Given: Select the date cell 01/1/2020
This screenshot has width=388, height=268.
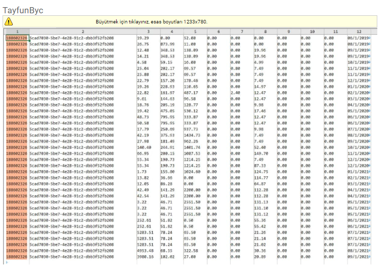Looking at the screenshot, I should coord(359,87).
